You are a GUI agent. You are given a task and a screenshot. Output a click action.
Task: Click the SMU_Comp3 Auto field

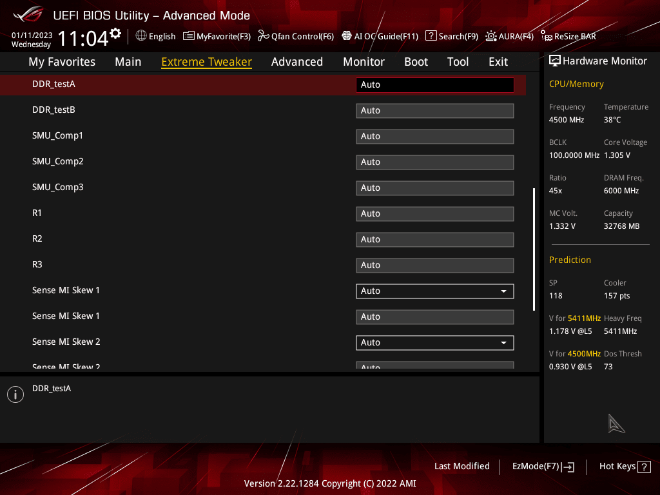435,188
